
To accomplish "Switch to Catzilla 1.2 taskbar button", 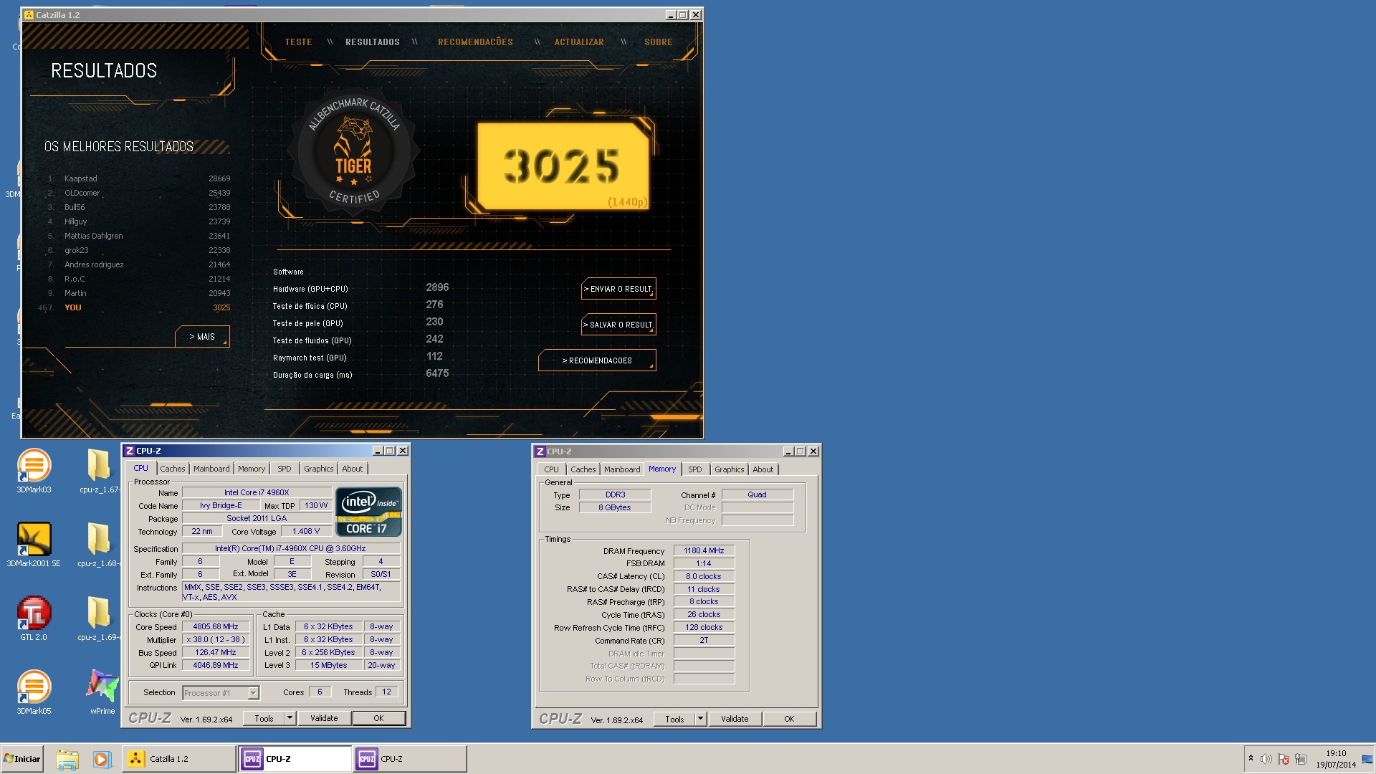I will tap(179, 759).
